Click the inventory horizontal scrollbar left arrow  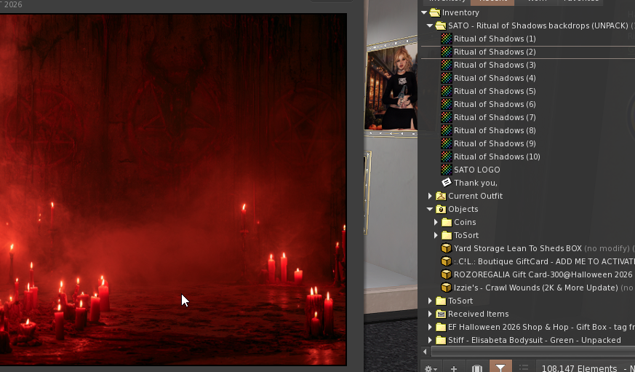tap(425, 352)
